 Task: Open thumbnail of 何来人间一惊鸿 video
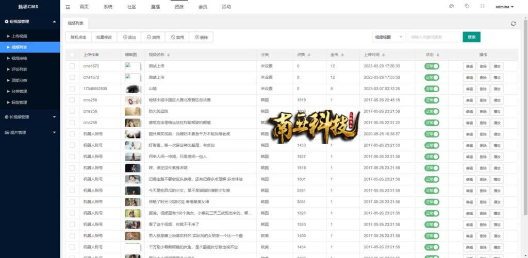click(133, 157)
